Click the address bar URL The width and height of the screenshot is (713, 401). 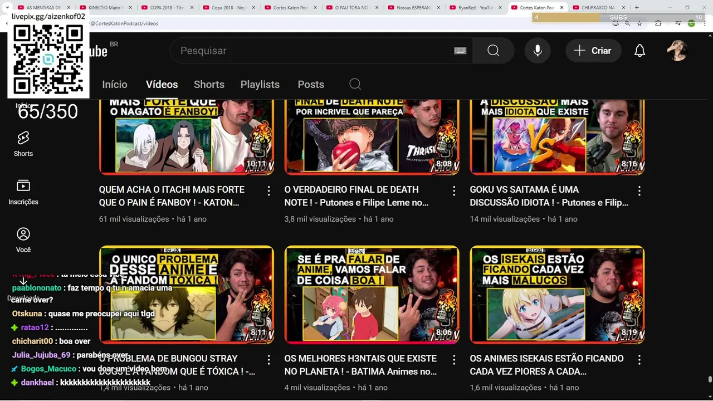125,23
